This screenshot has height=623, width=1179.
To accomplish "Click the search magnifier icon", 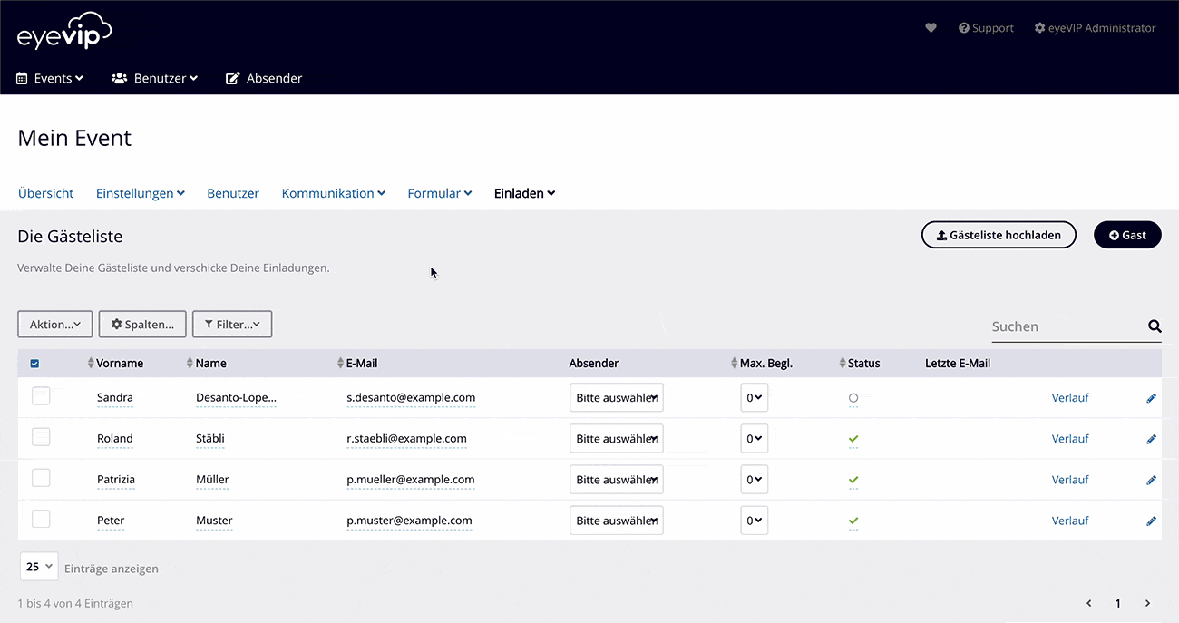I will (1154, 326).
